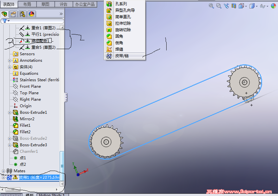Click the Boss-Extrude1 feature icon

pos(15,112)
